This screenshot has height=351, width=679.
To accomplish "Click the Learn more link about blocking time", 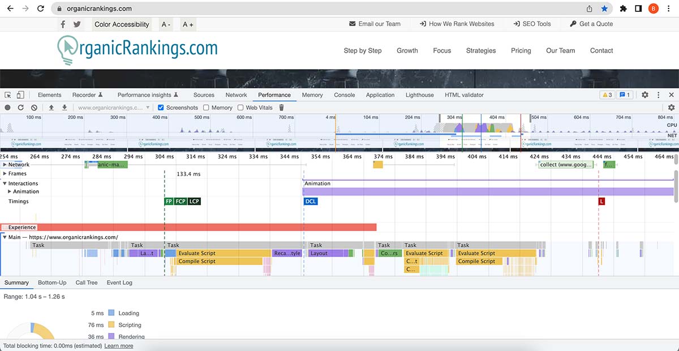I will point(119,345).
